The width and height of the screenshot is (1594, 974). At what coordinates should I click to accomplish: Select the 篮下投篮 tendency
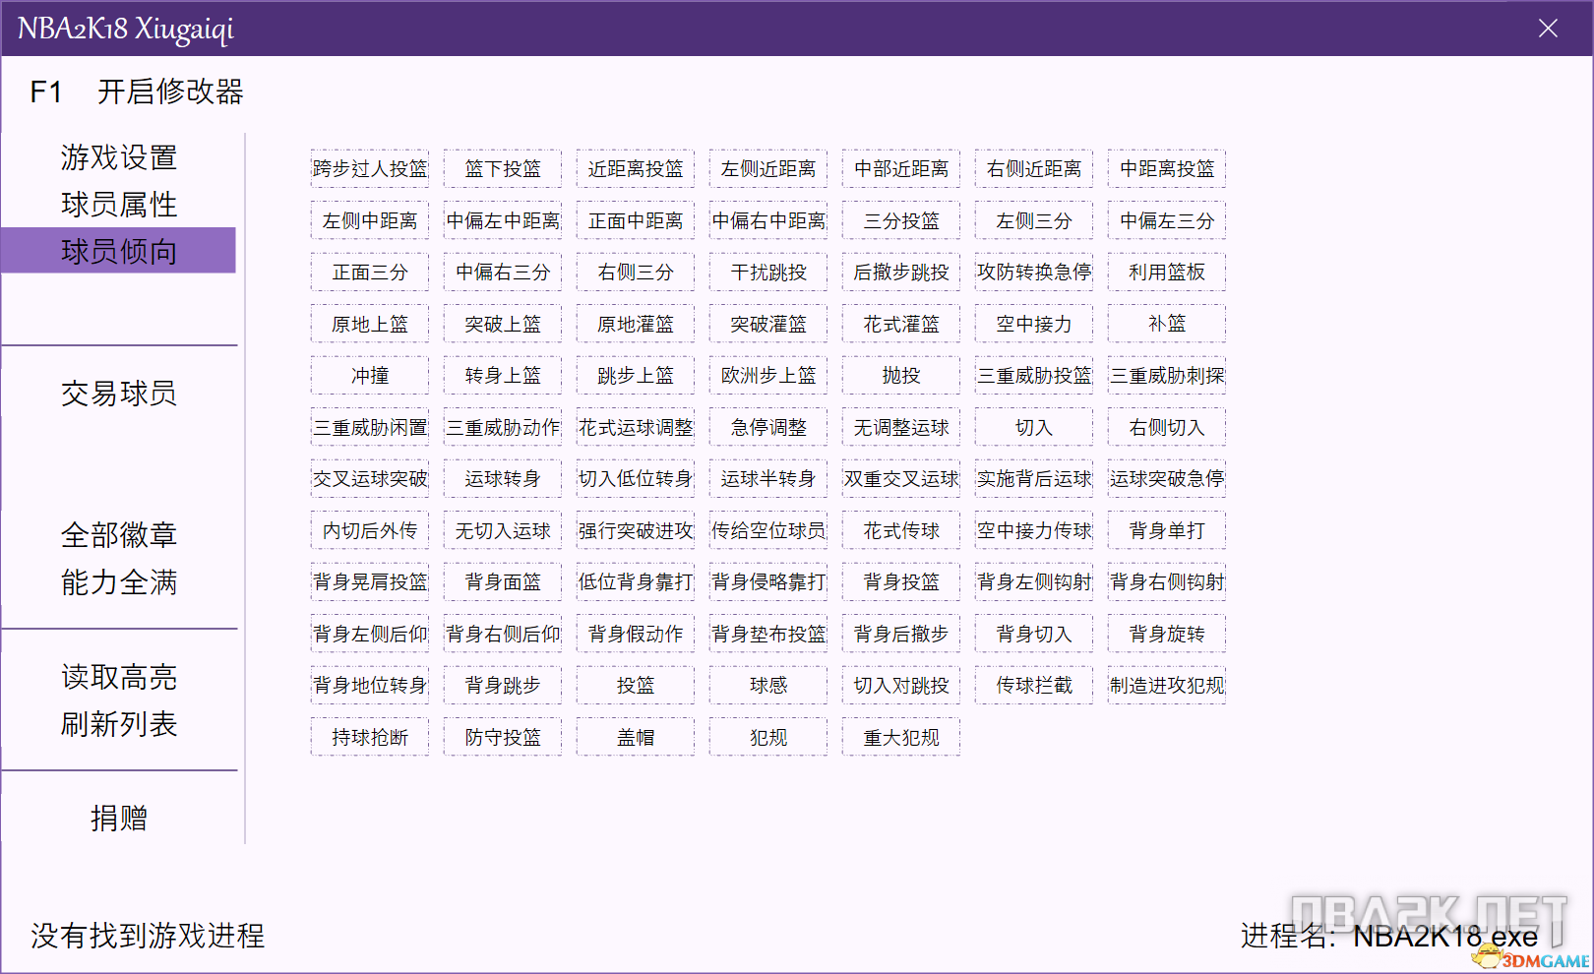click(503, 168)
